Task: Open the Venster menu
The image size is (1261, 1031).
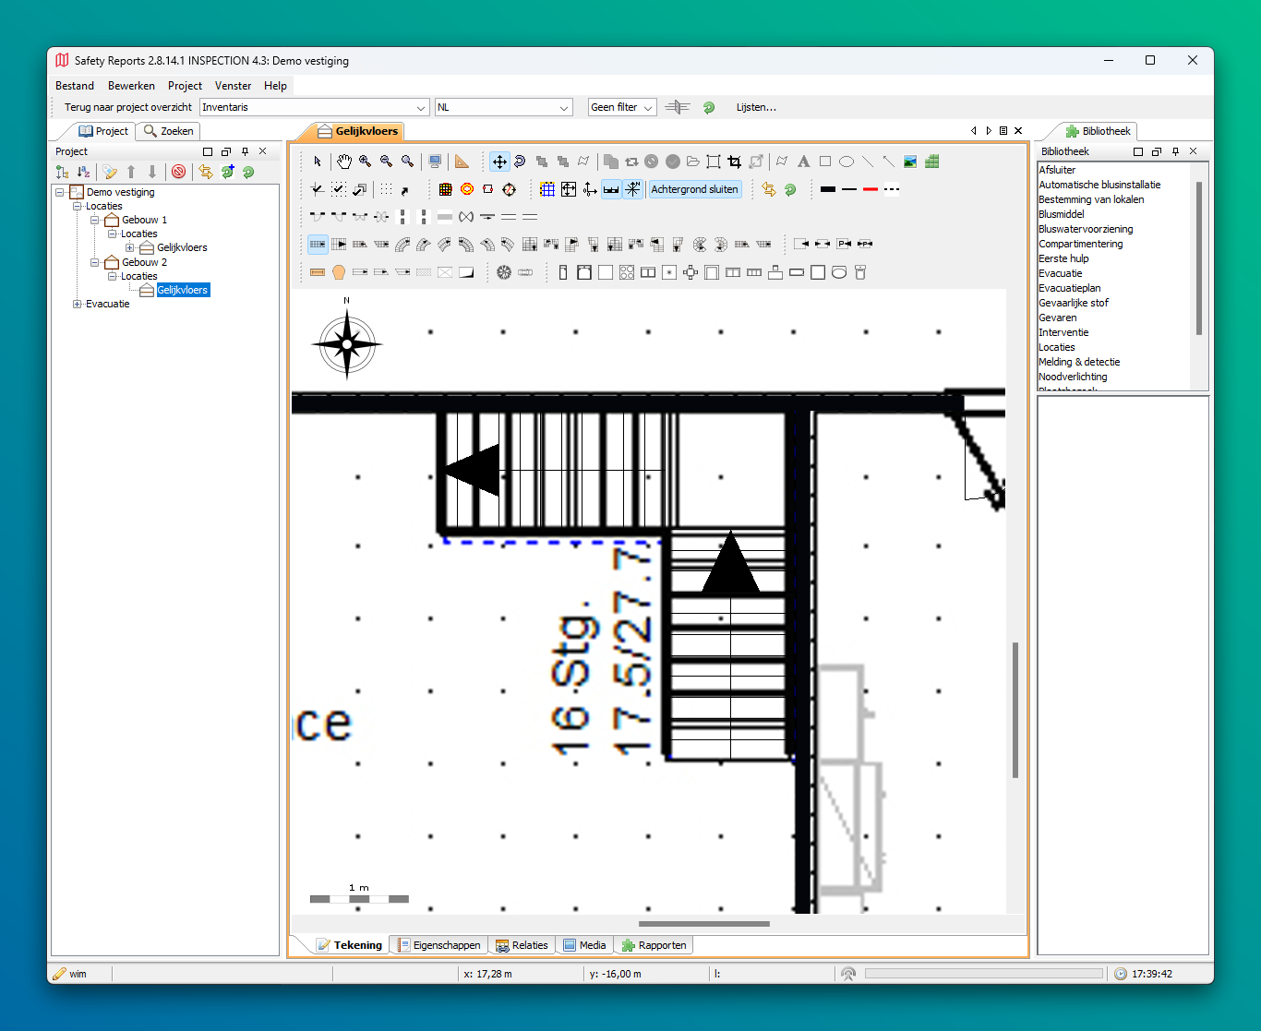Action: pyautogui.click(x=233, y=86)
